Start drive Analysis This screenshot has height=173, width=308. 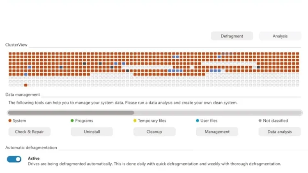[x=280, y=36]
